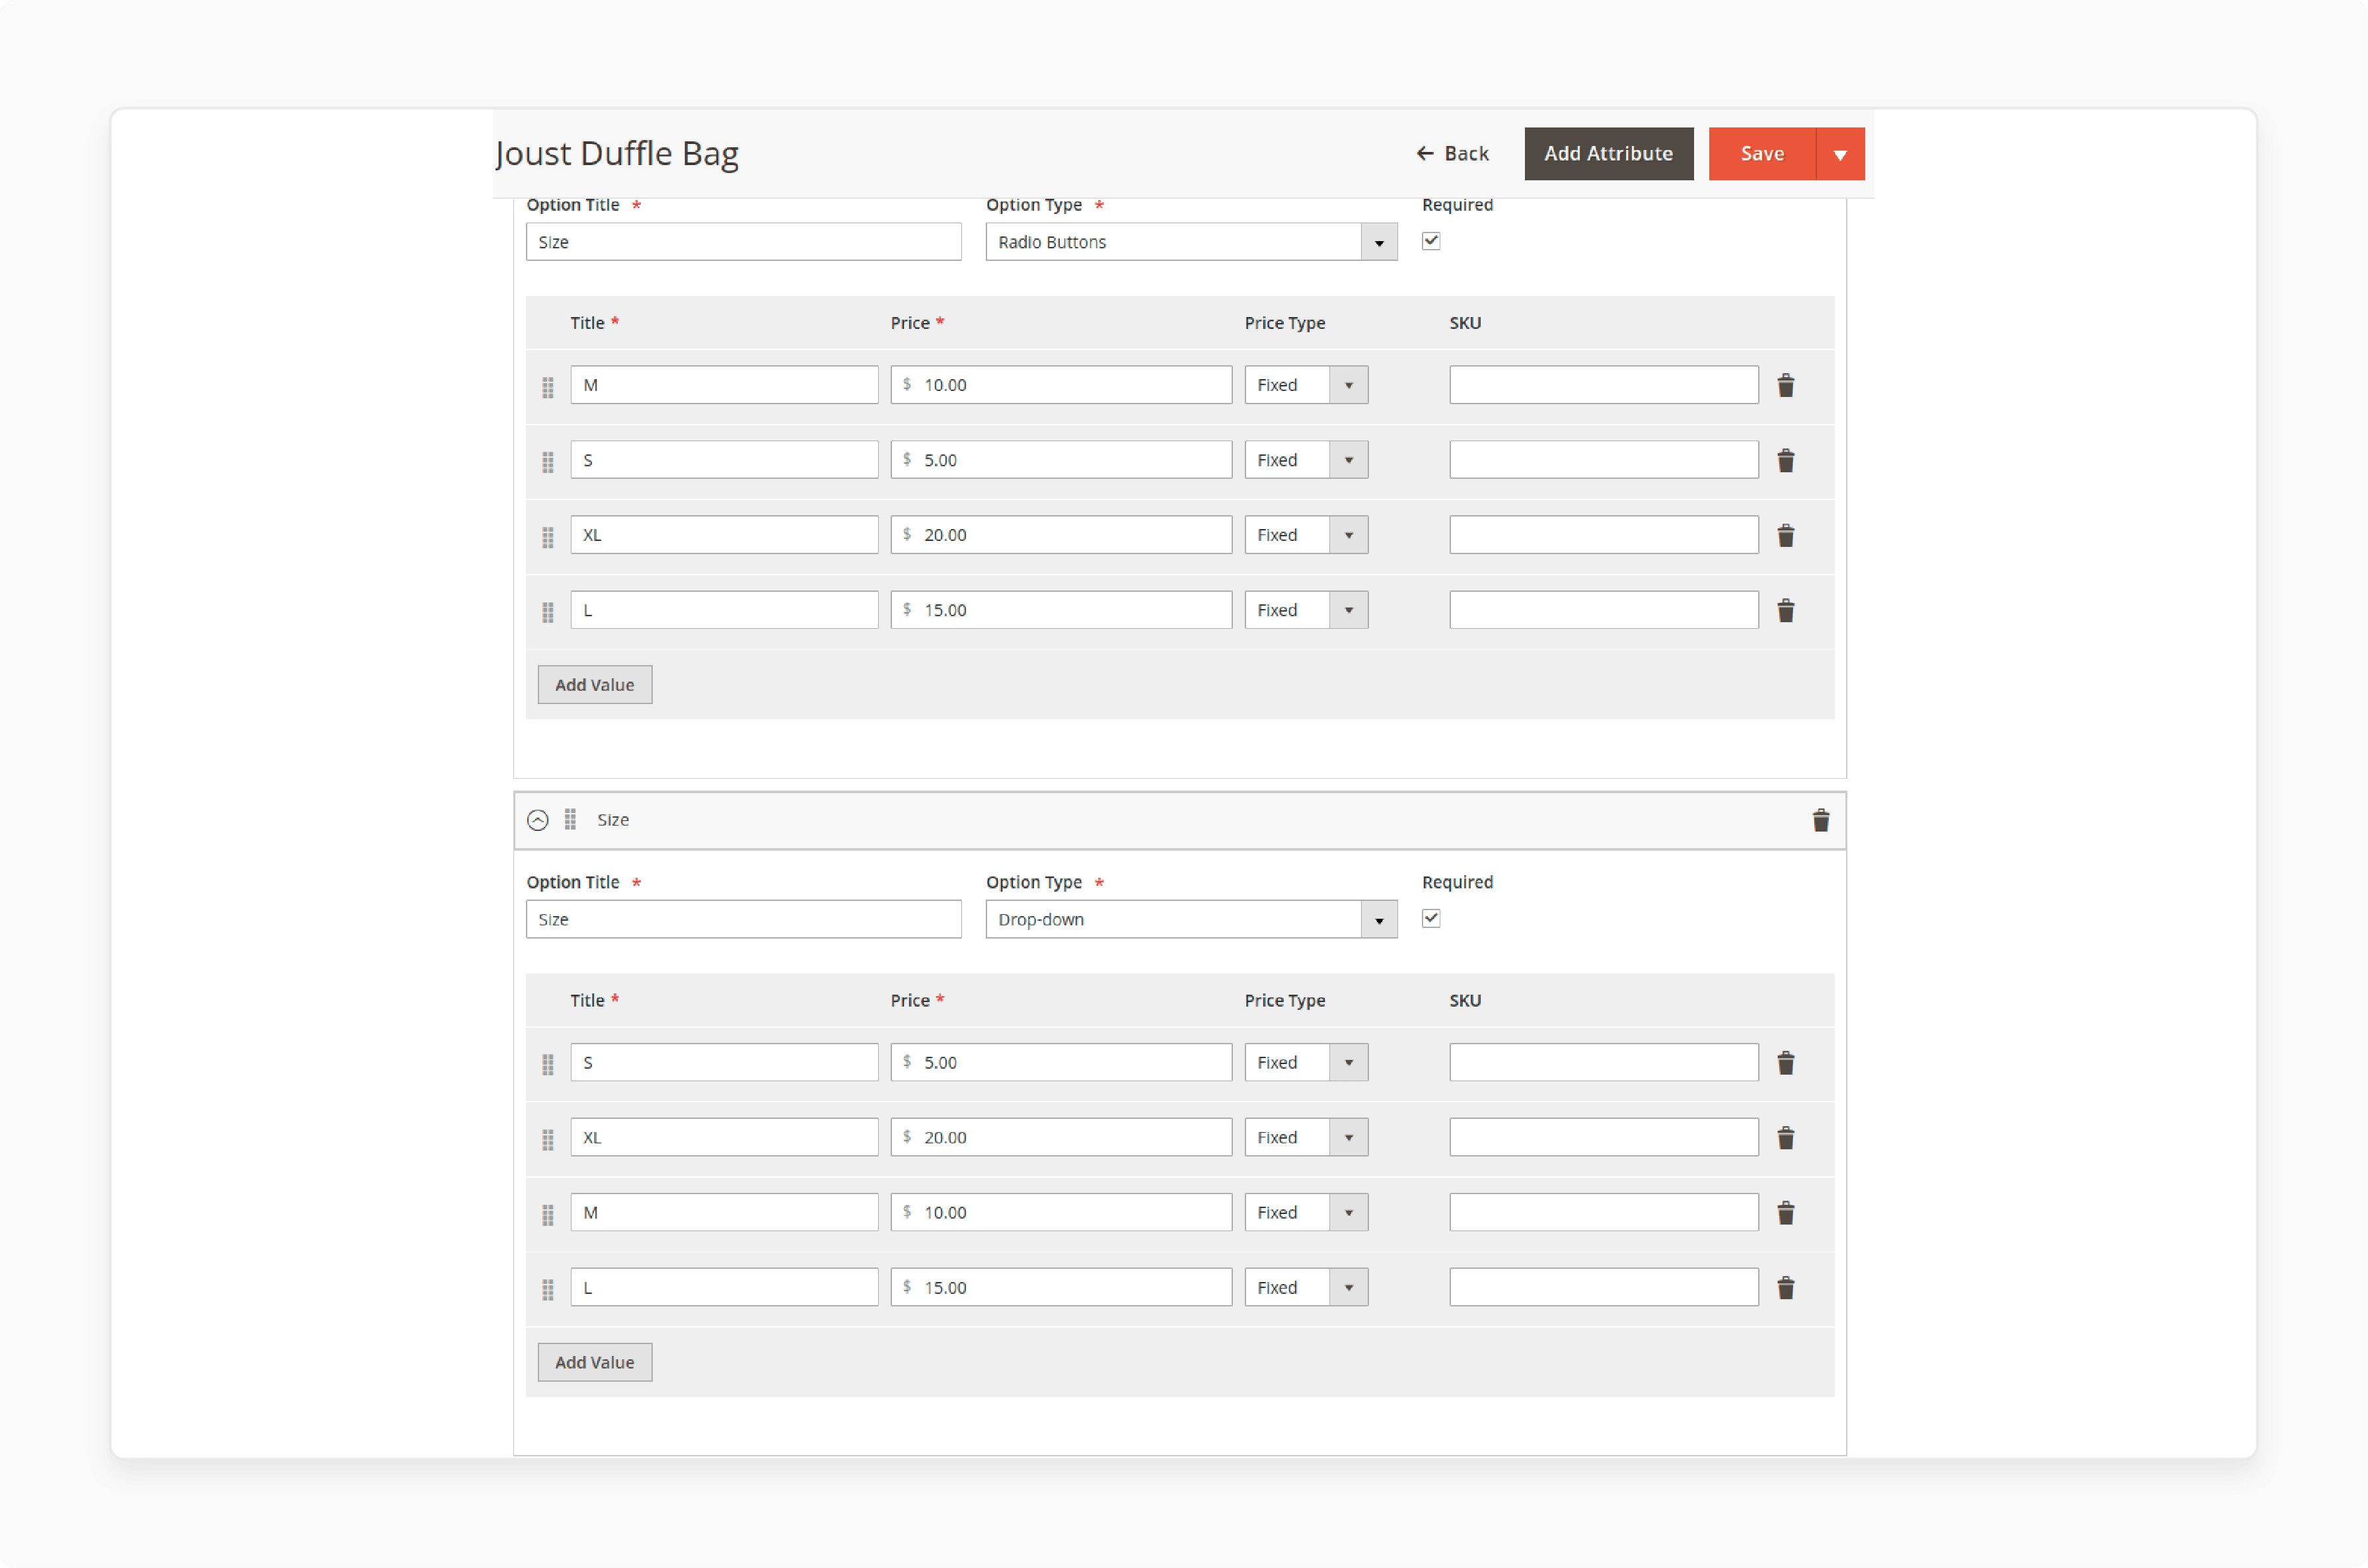2368x1568 pixels.
Task: Edit M title field in Drop-down option
Action: coord(724,1212)
